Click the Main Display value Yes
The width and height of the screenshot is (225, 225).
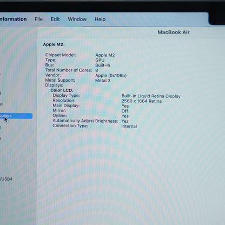click(x=125, y=106)
